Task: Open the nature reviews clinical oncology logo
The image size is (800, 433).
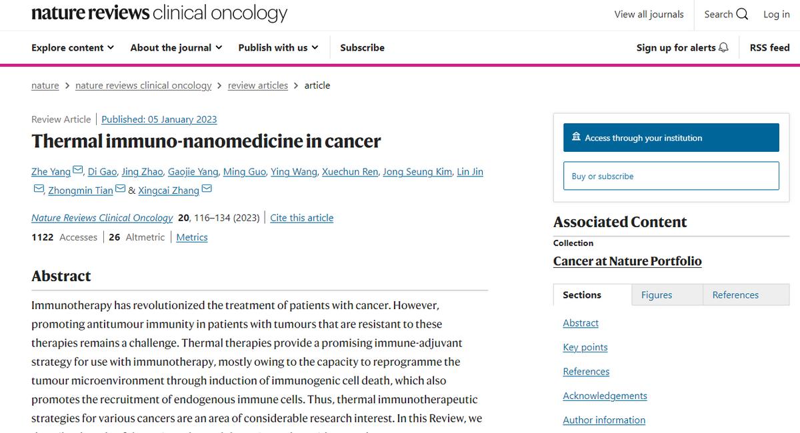Action: click(159, 13)
